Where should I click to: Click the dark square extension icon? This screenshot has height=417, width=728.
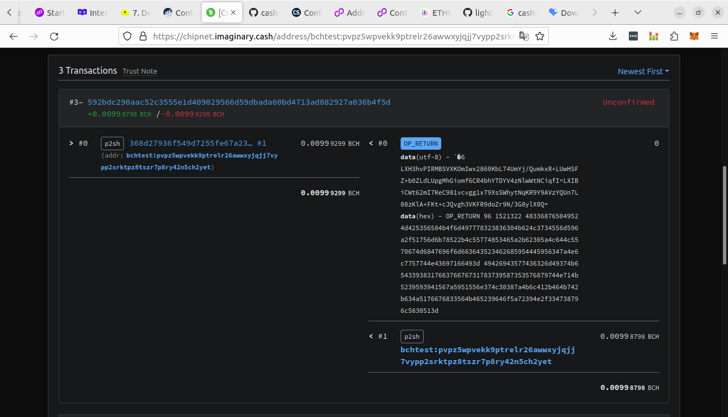pos(633,36)
